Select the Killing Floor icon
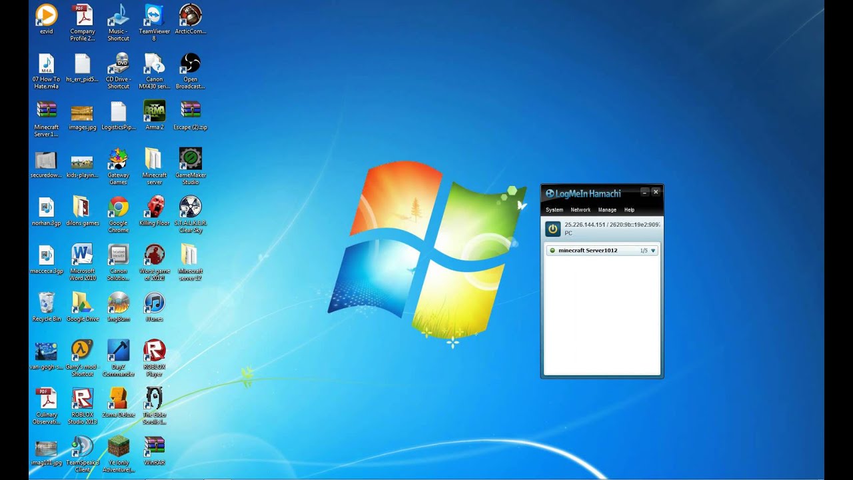 tap(154, 207)
